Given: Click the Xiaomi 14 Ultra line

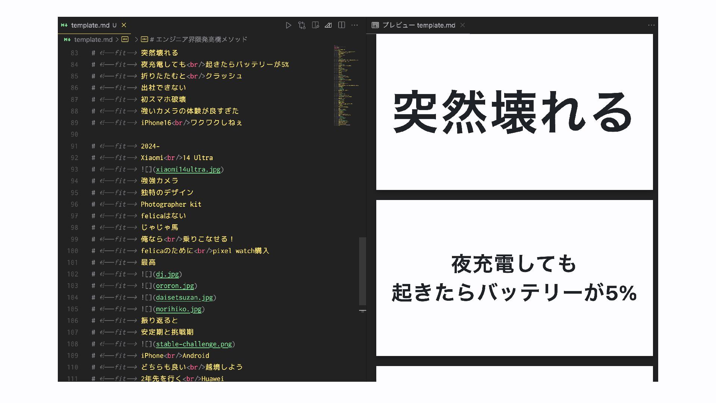Looking at the screenshot, I should pyautogui.click(x=177, y=158).
